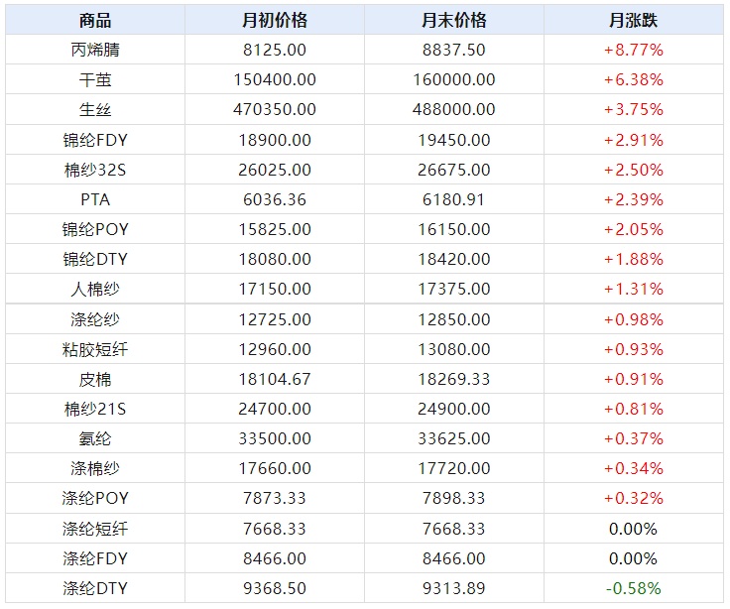Click the 月末价格 column header
The width and height of the screenshot is (730, 609).
click(x=454, y=20)
